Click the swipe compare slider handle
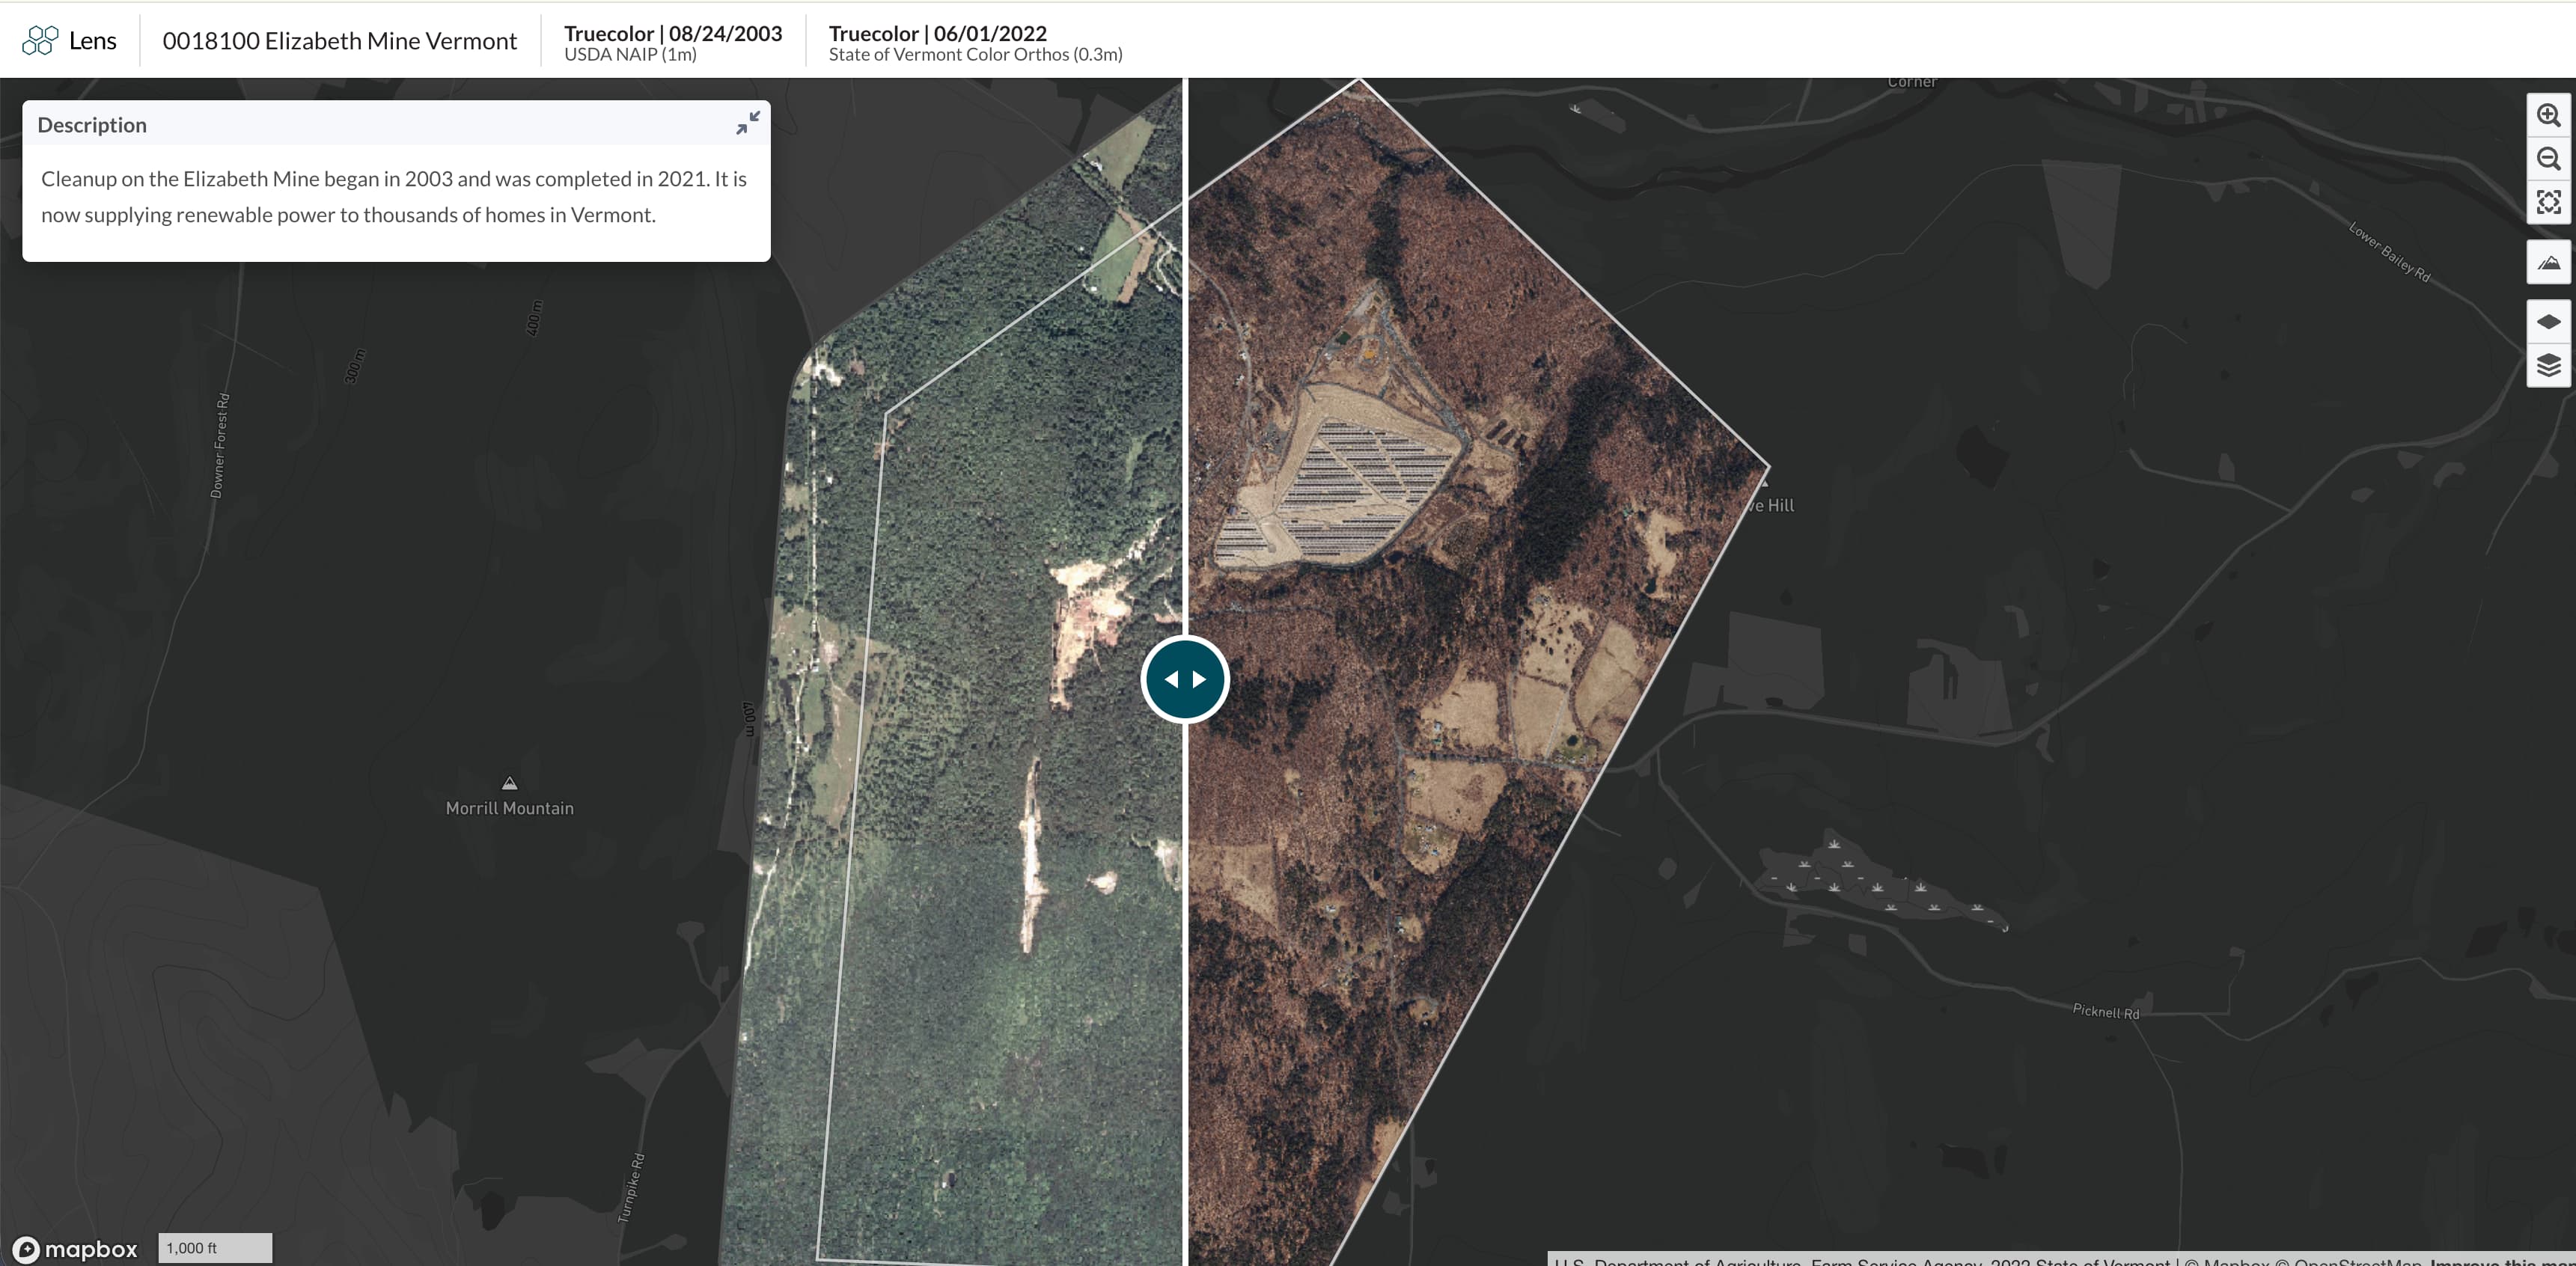 (1185, 679)
